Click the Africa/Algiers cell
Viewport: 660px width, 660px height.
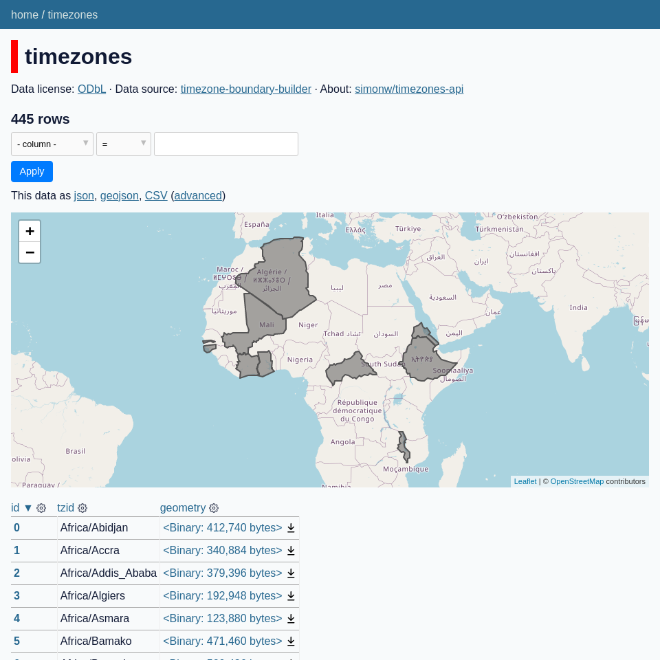point(108,596)
